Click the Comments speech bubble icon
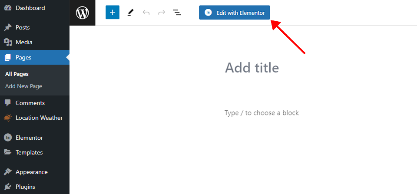This screenshot has width=417, height=194. (x=8, y=103)
